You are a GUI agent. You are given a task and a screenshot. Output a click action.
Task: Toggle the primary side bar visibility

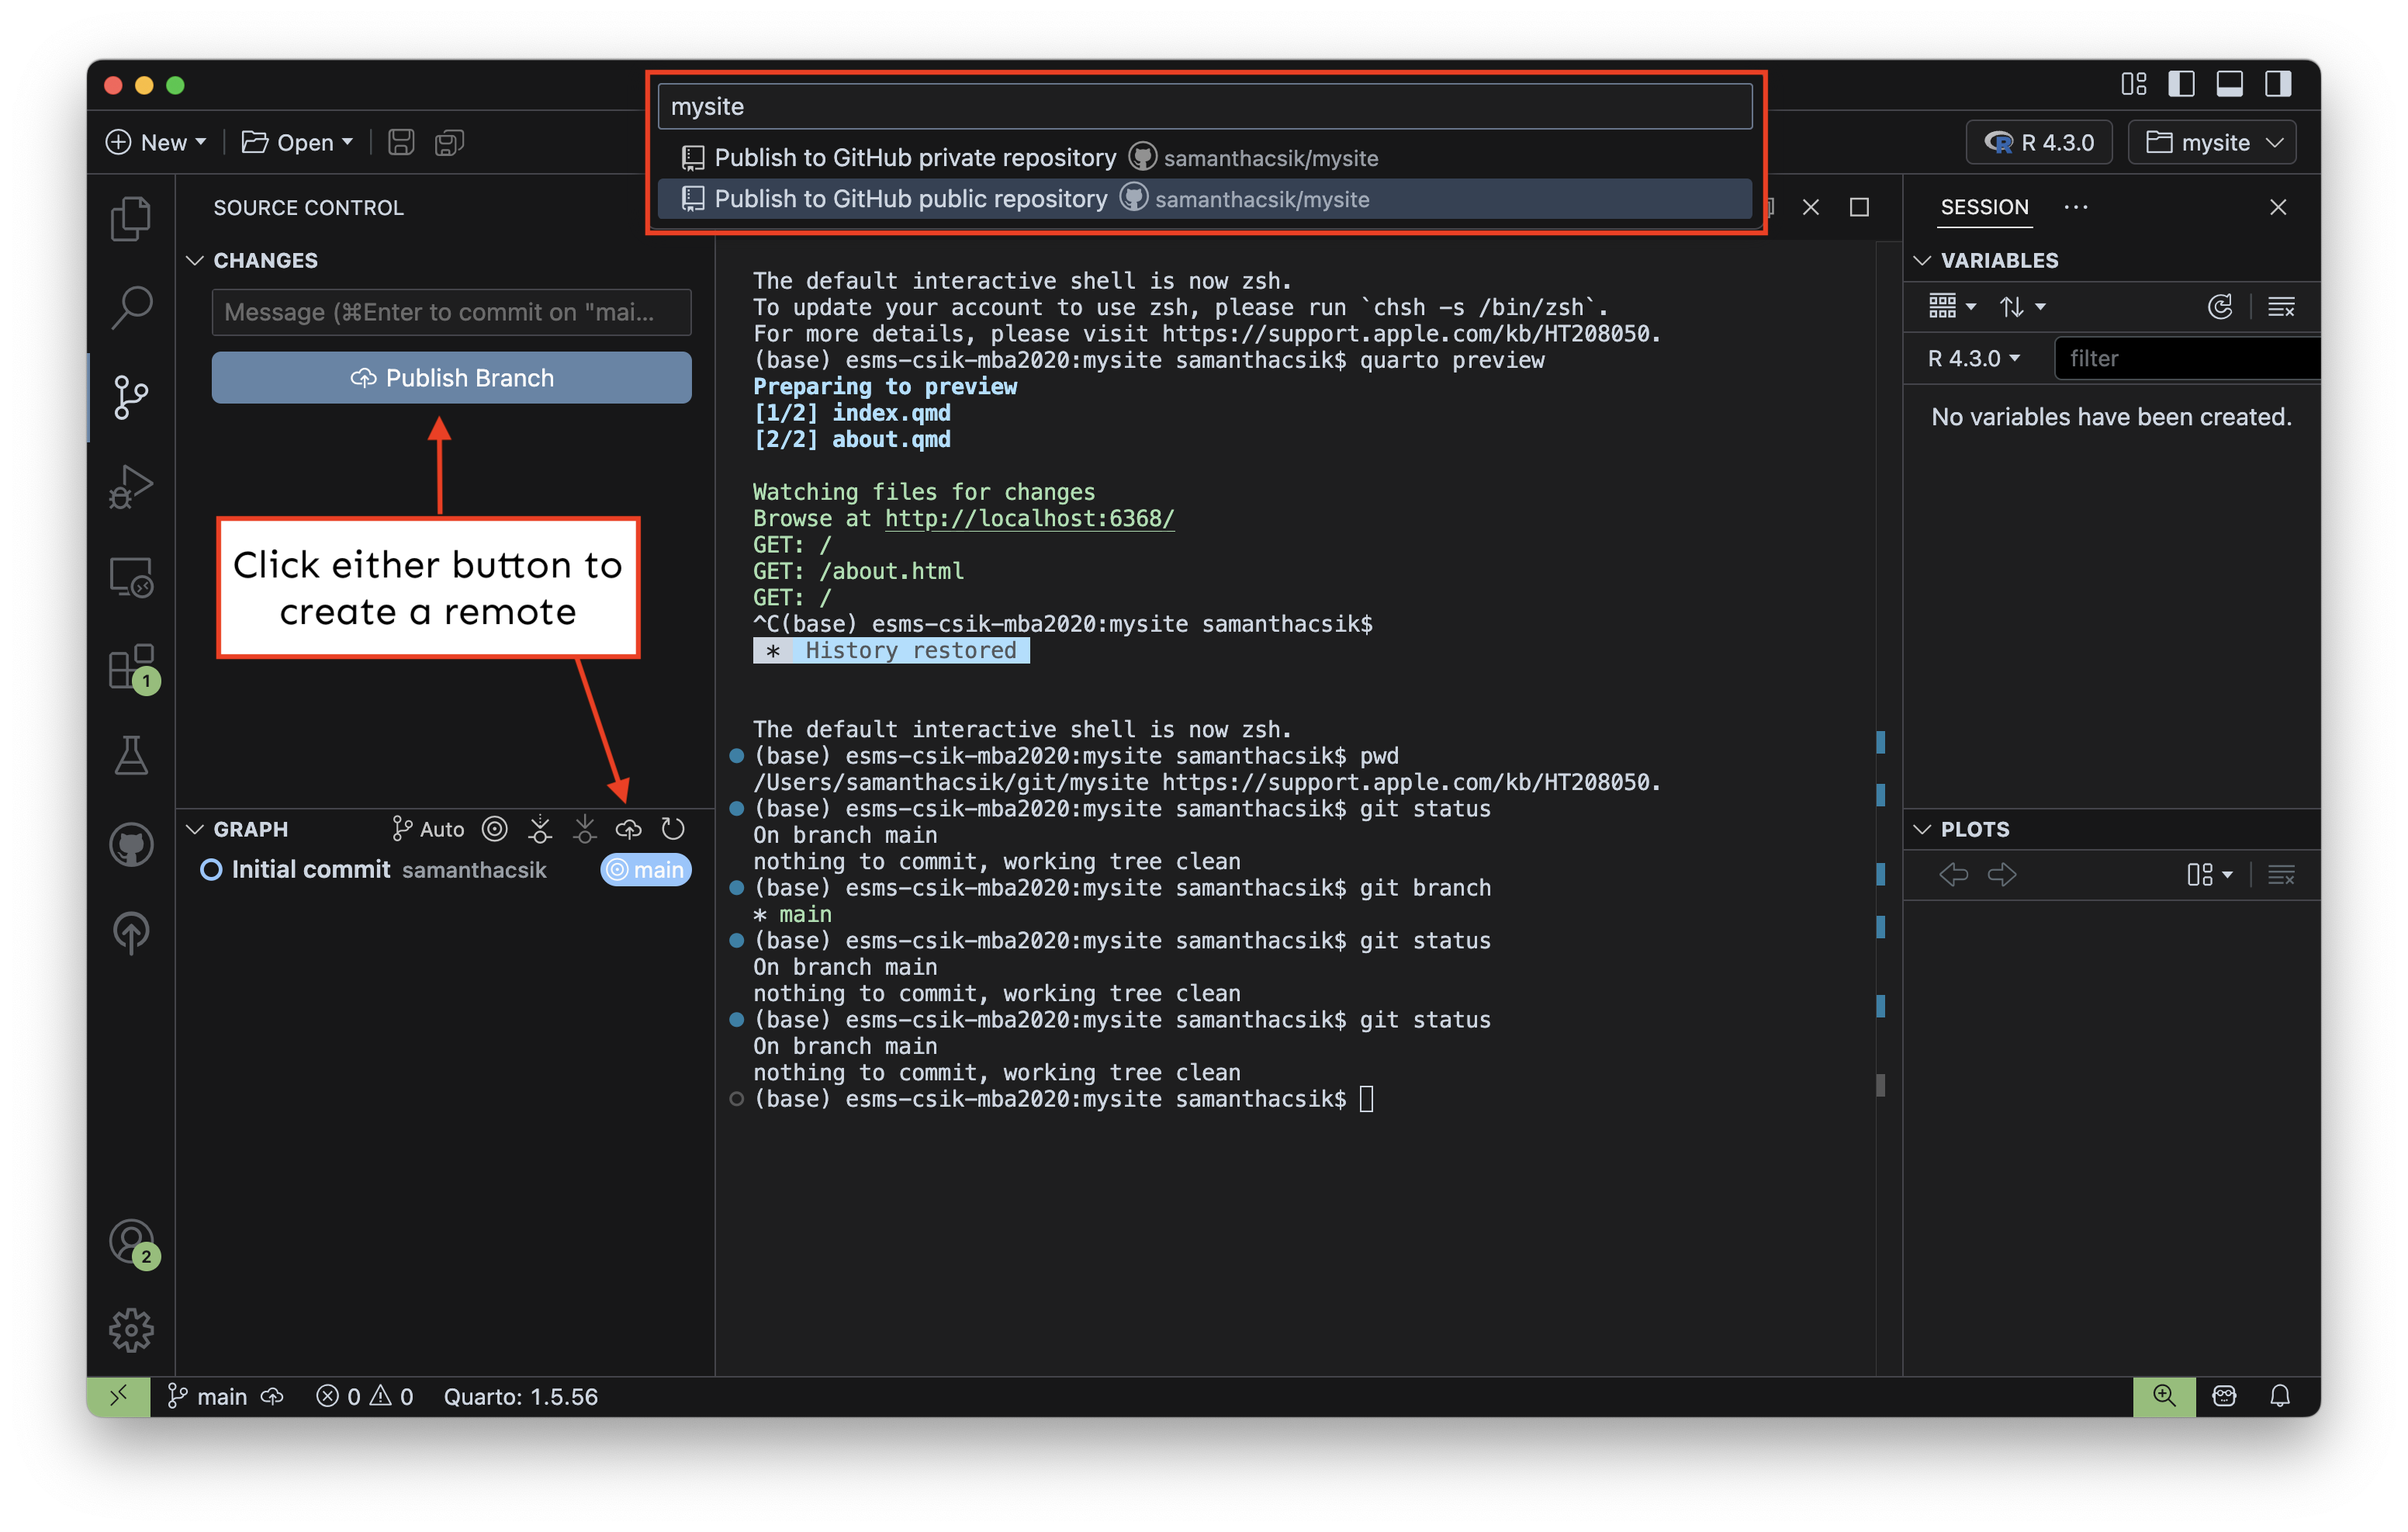click(x=2181, y=84)
